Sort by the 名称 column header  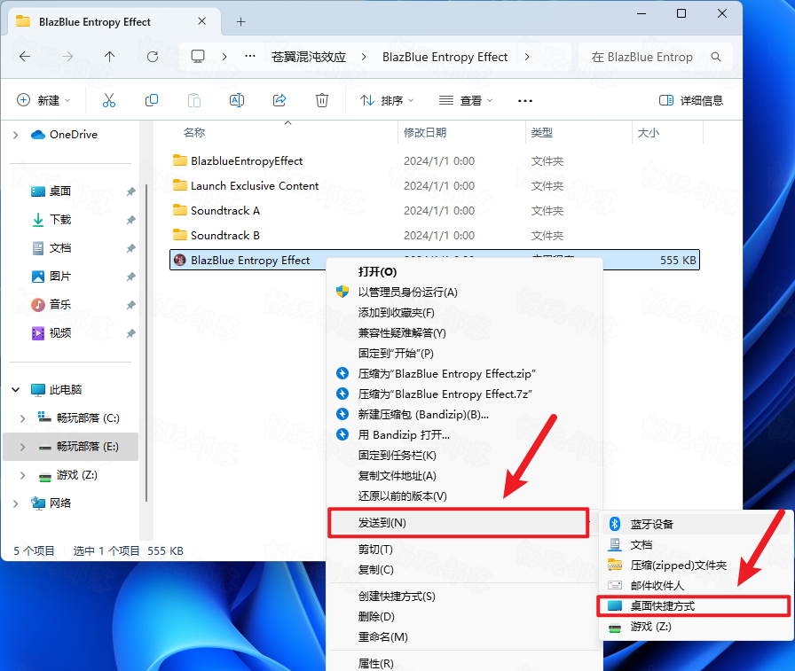click(x=194, y=133)
